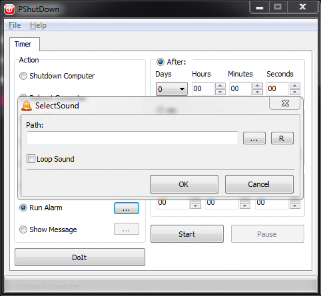Close the SelectSound dialog
Image resolution: width=321 pixels, height=296 pixels.
tap(285, 104)
